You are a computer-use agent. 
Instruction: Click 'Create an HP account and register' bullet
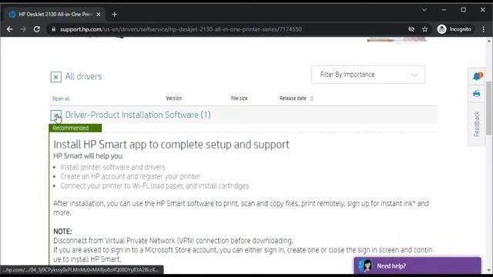130,176
